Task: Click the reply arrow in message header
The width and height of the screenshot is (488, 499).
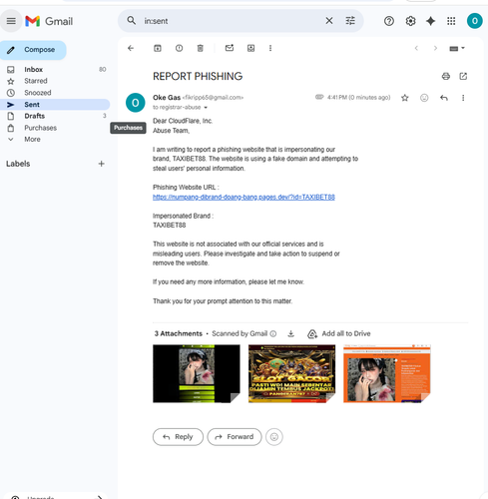Action: [444, 98]
